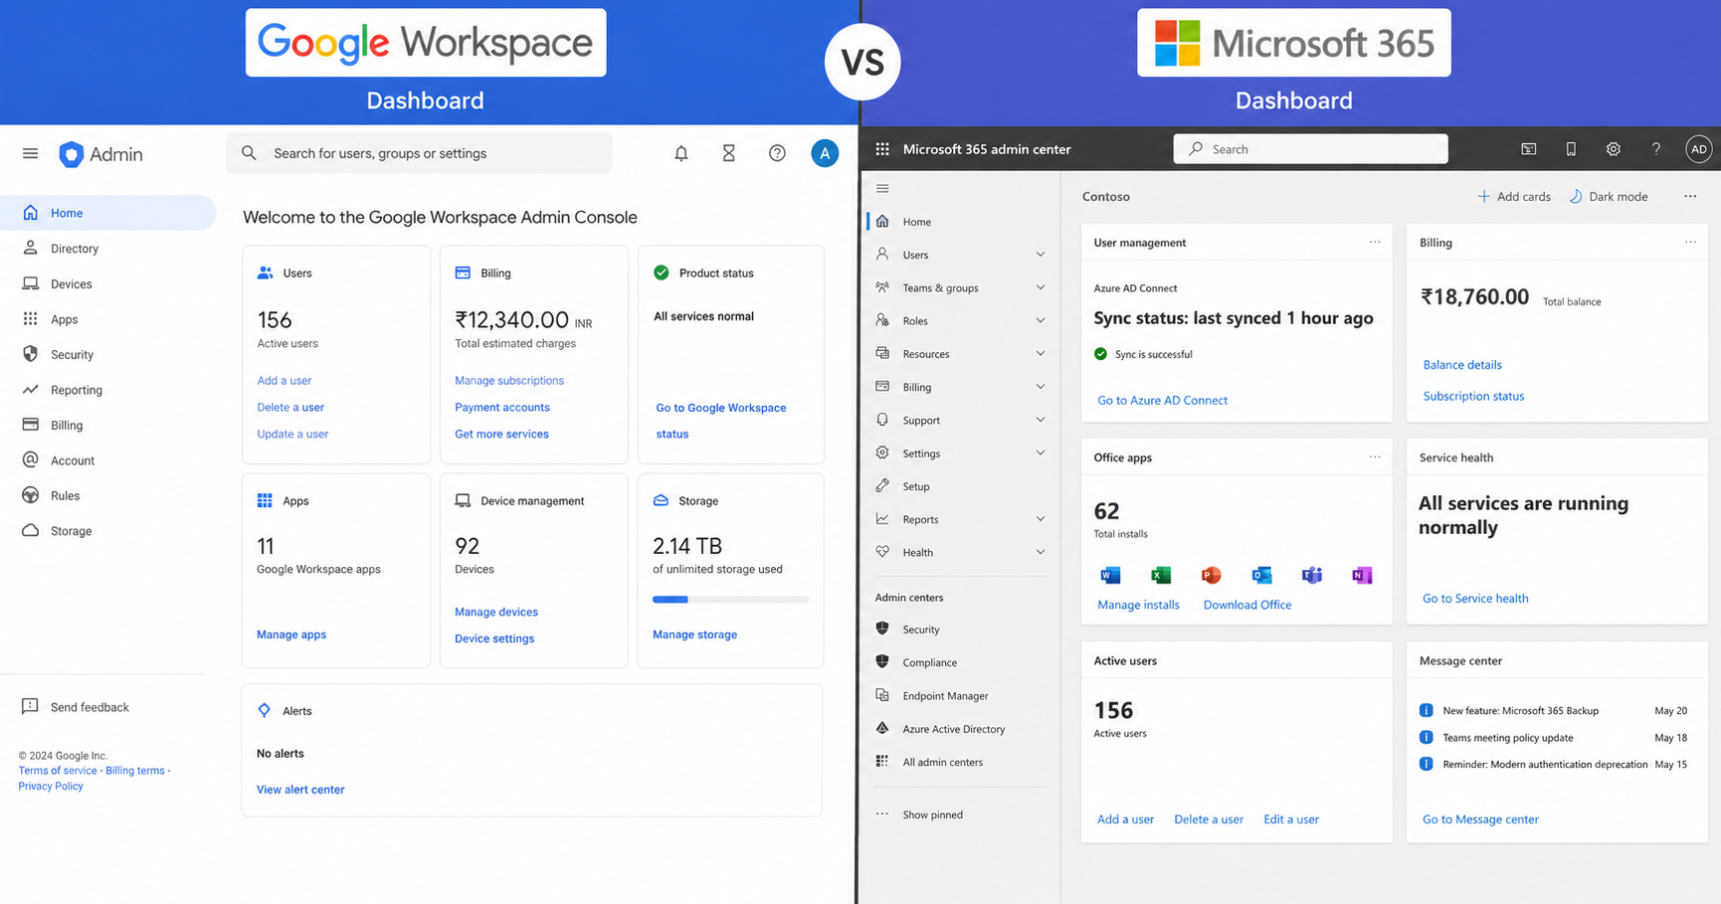Expand the Reports section chevron
1721x904 pixels.
1041,519
